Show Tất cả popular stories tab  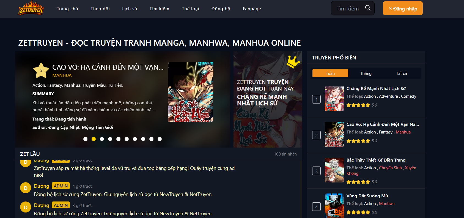click(x=401, y=73)
